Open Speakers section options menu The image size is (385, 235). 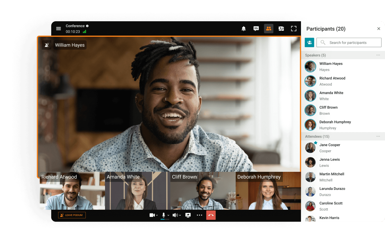tap(378, 55)
